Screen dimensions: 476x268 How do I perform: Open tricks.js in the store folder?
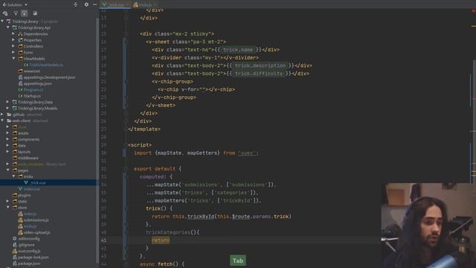[x=30, y=226]
